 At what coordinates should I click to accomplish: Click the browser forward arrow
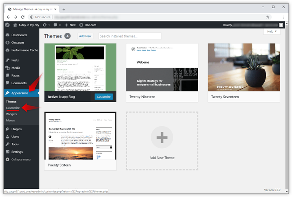[15, 17]
